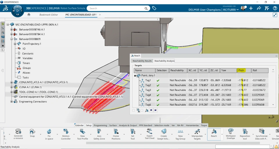Activate the Fix in space tool

(49, 134)
